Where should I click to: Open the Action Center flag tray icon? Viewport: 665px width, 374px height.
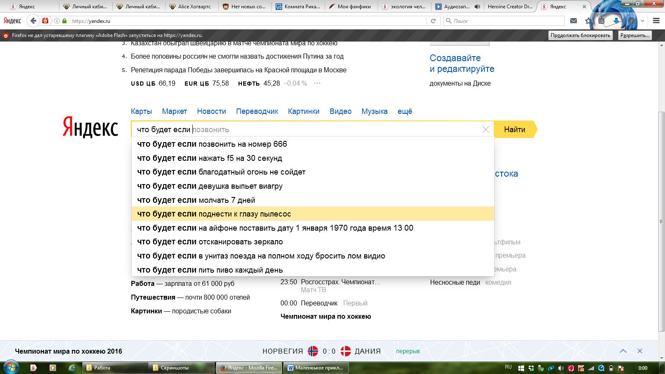pyautogui.click(x=621, y=368)
